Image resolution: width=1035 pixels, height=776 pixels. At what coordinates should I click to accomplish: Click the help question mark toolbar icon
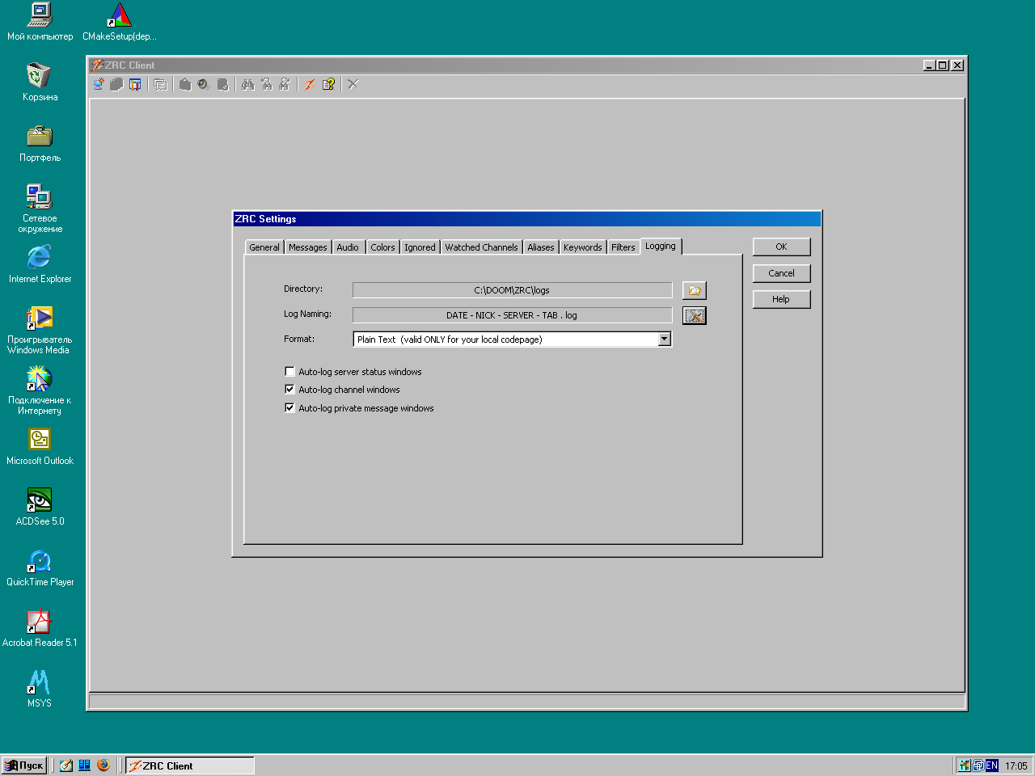[328, 84]
